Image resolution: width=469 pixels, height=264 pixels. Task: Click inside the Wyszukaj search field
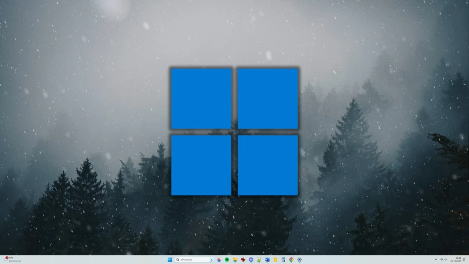pyautogui.click(x=192, y=259)
